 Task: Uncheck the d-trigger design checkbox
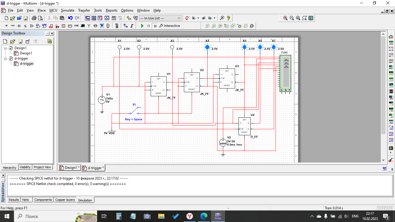pyautogui.click(x=11, y=58)
